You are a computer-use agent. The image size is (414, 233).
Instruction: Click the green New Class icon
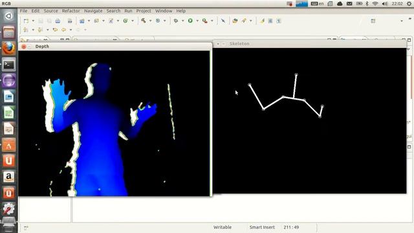click(125, 21)
